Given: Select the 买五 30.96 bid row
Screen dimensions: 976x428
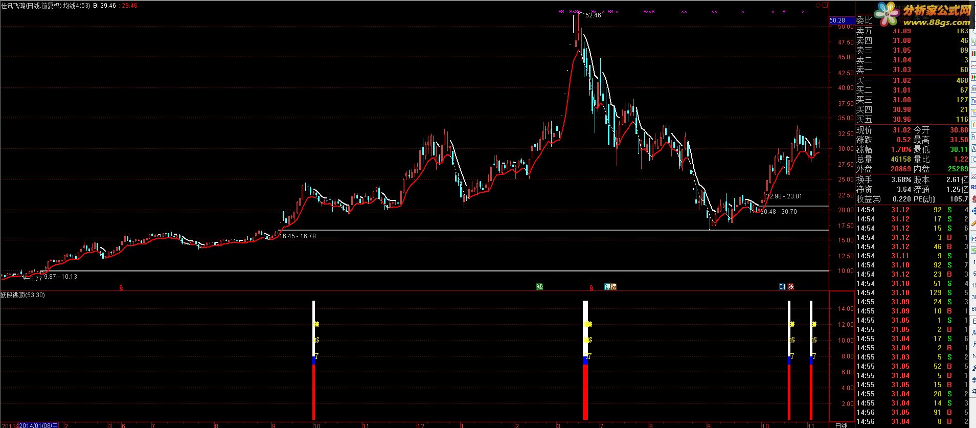Looking at the screenshot, I should tap(912, 119).
